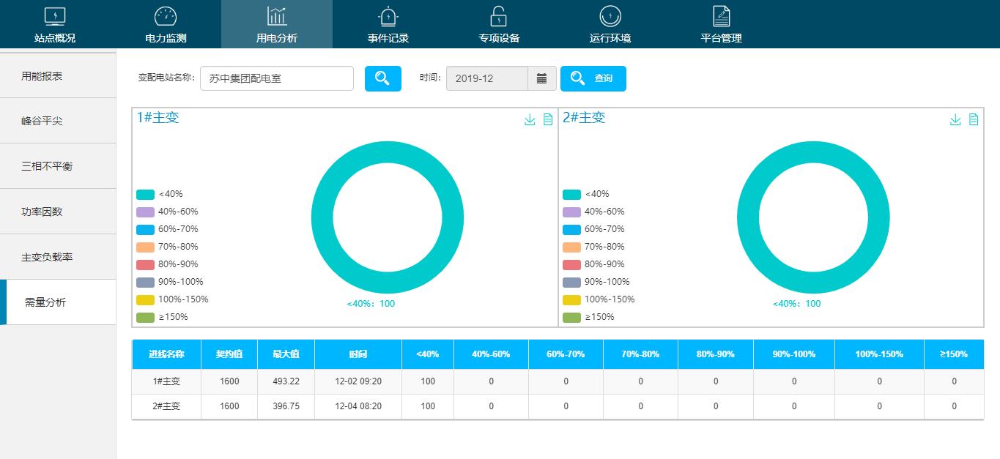This screenshot has width=1000, height=459.
Task: Download the 1#主变 chart image
Action: click(x=530, y=120)
